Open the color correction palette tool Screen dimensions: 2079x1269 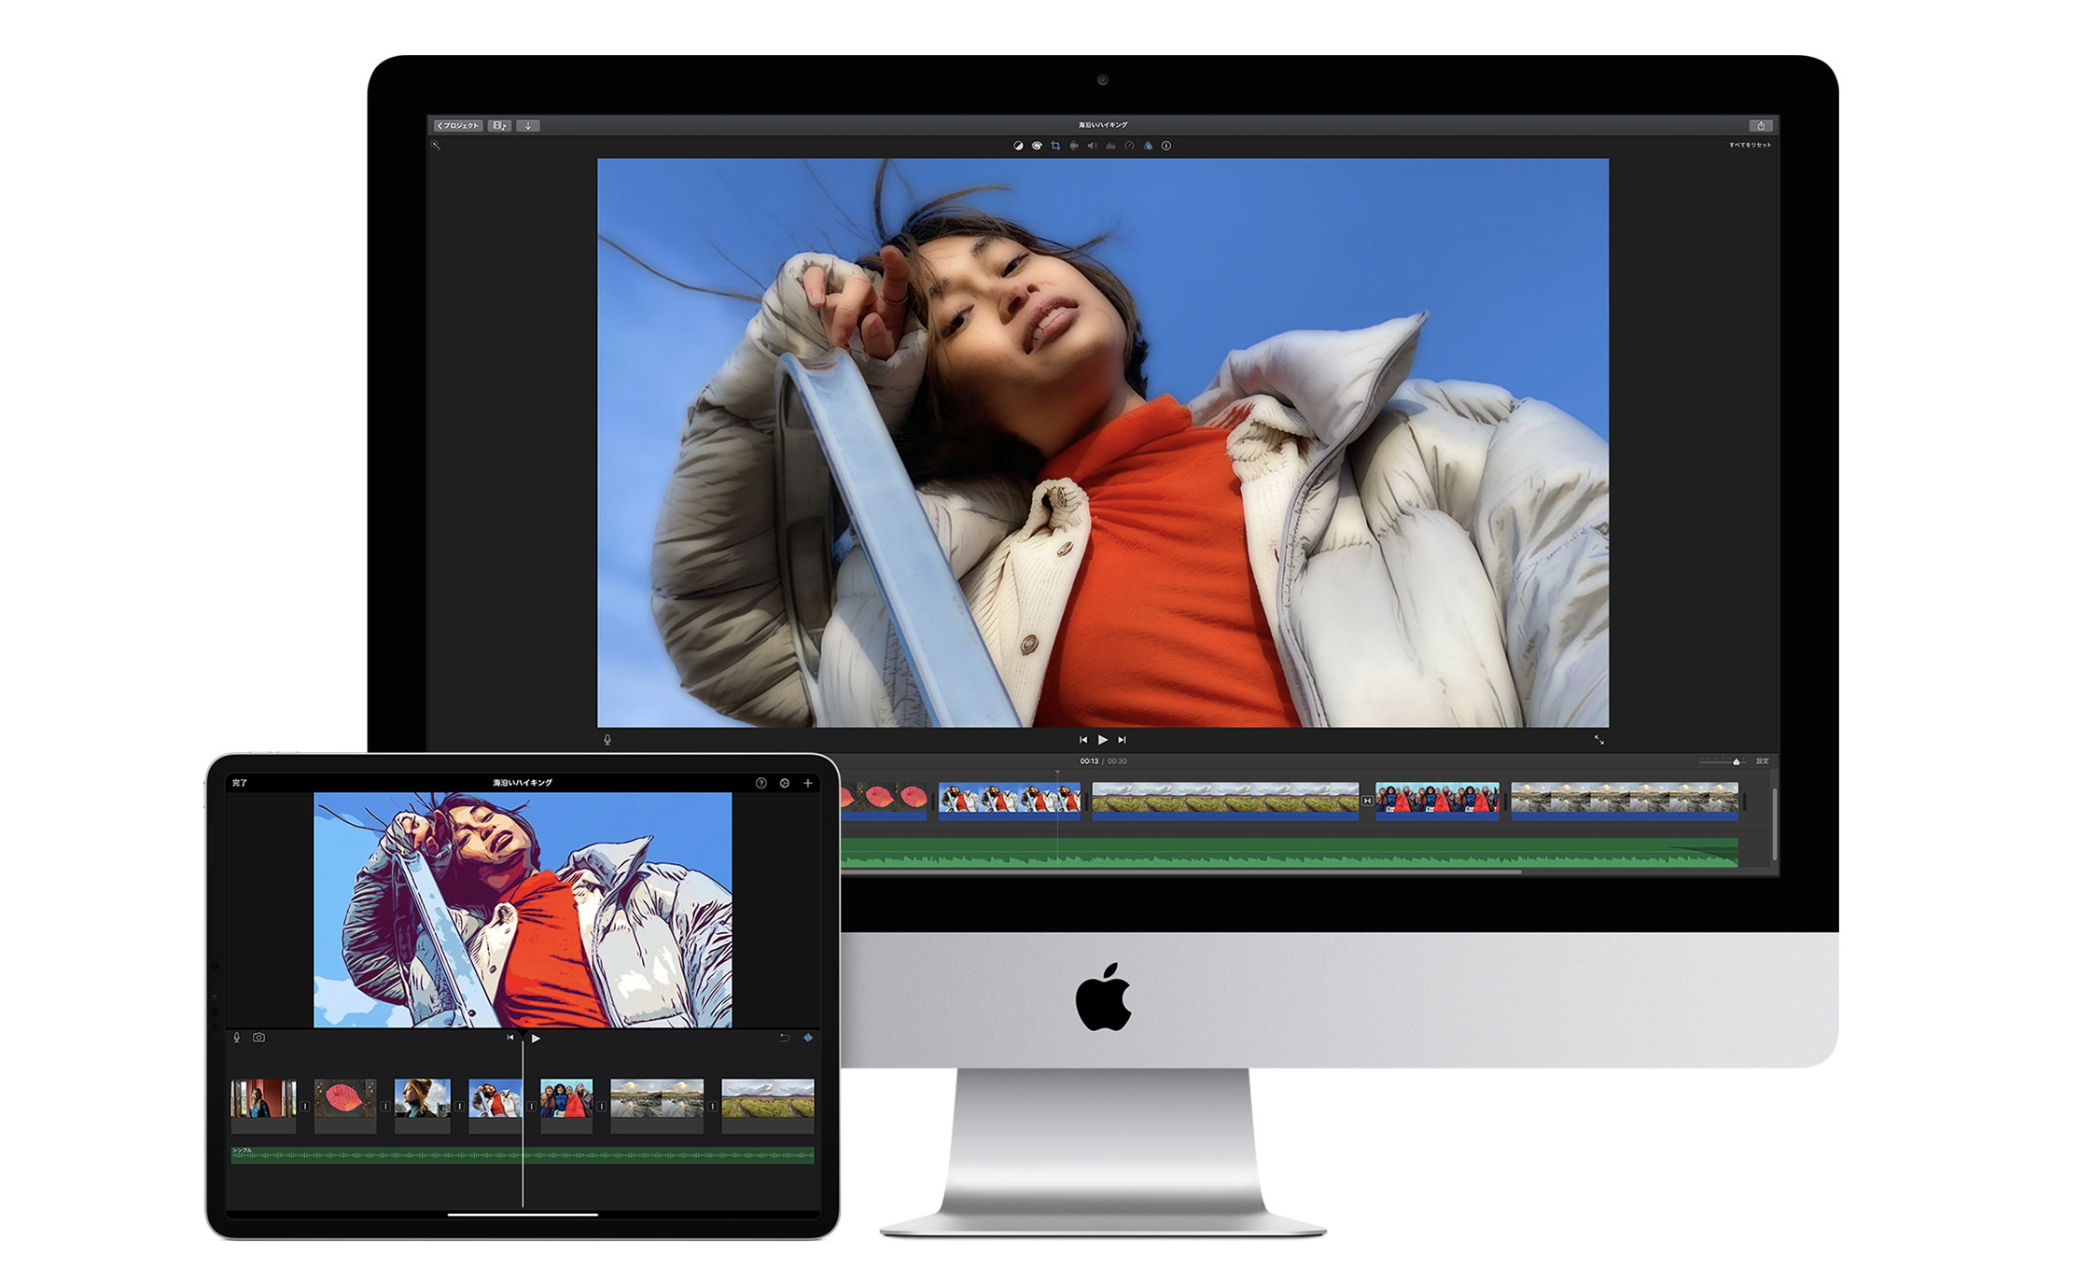1037,146
